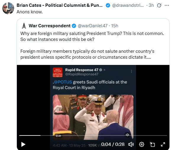Click the Grok explain icon beside the 3h timestamp

pos(159,5)
